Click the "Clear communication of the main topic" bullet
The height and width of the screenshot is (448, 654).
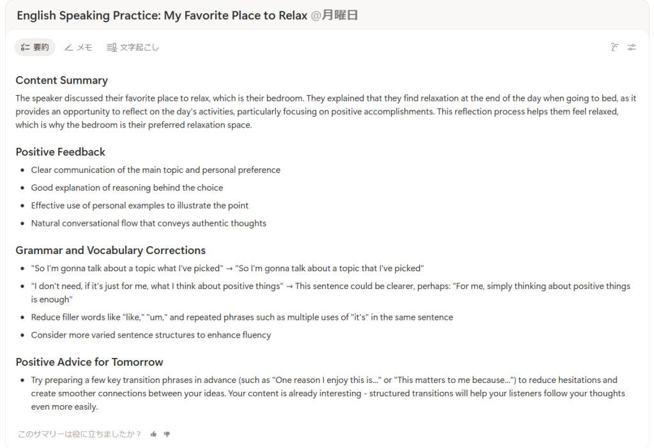156,170
